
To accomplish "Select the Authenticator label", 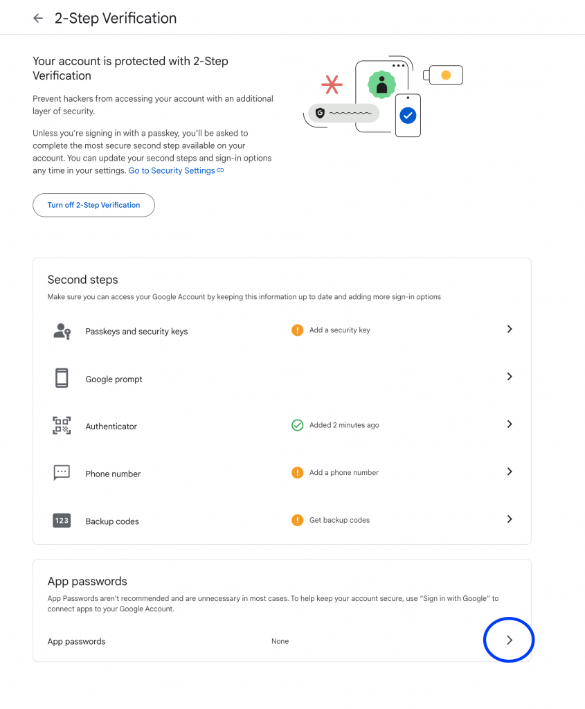I will [111, 427].
